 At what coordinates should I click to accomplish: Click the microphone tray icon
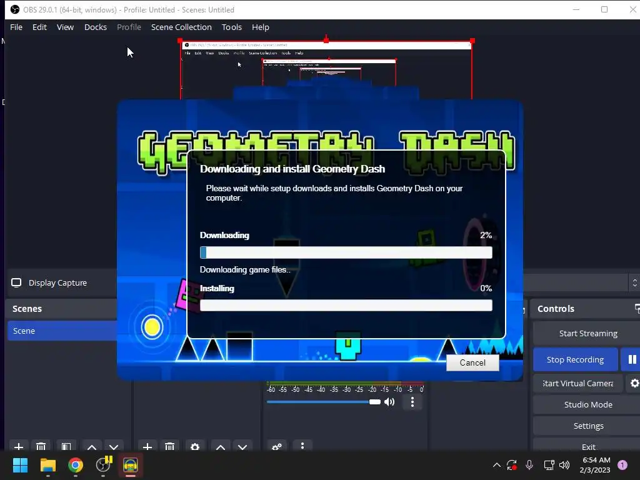(x=529, y=465)
